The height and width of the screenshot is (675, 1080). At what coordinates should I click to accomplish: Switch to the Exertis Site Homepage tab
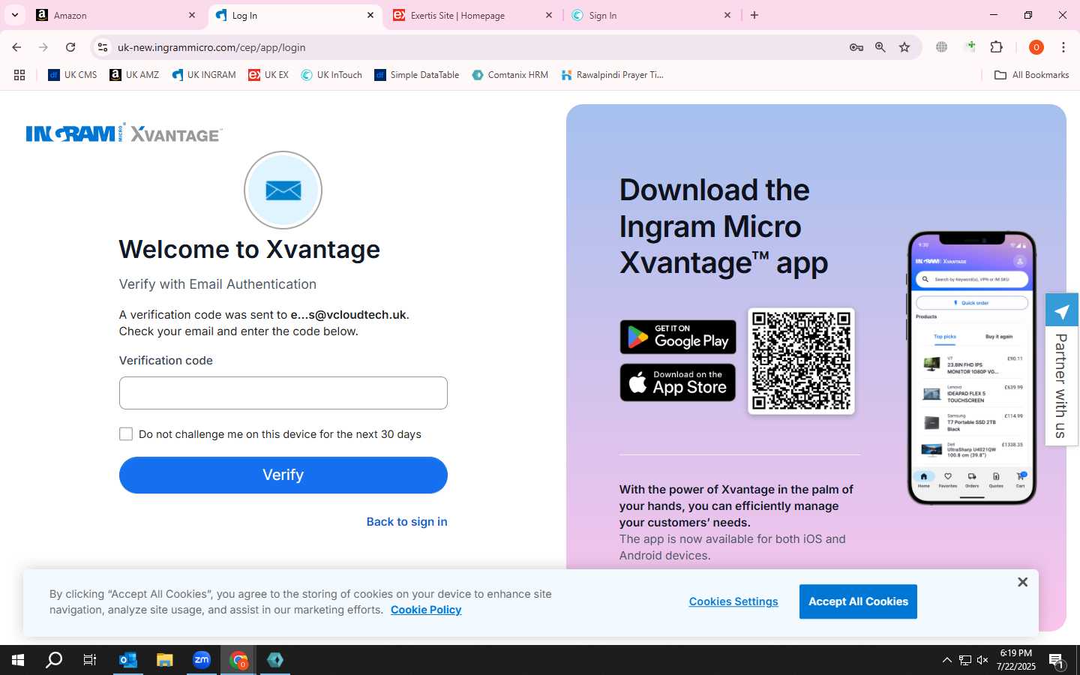click(472, 15)
